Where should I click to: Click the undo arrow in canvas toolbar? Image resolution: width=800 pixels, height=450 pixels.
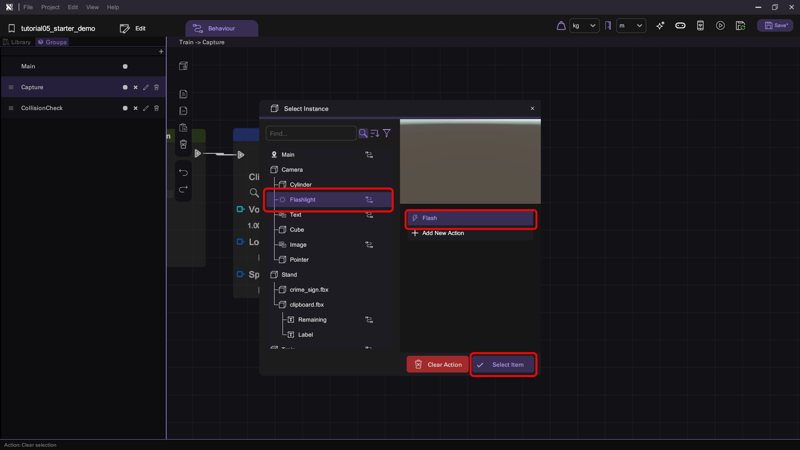[183, 172]
